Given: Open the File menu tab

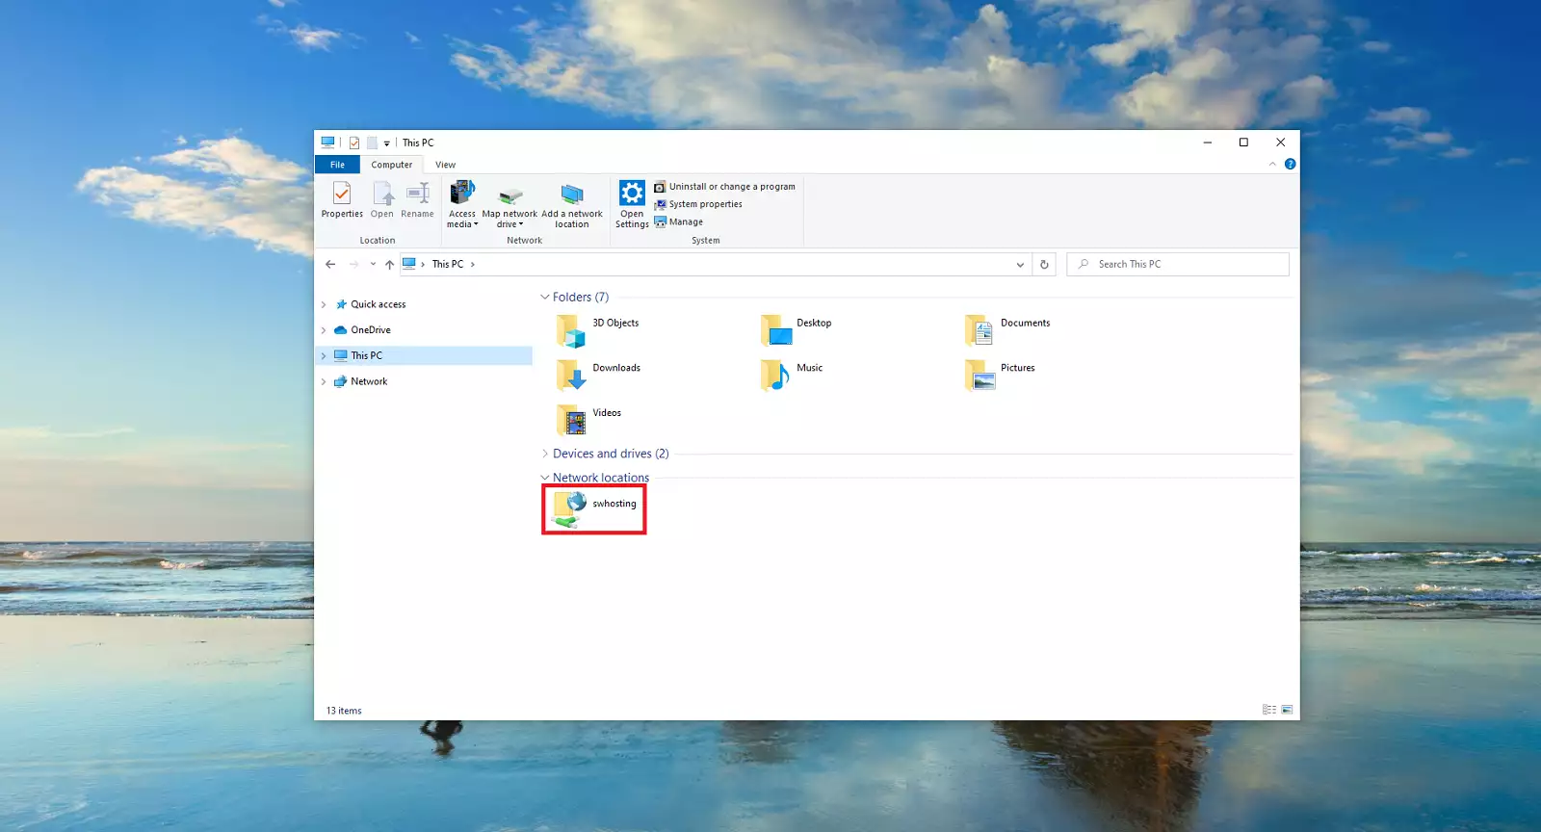Looking at the screenshot, I should click(x=337, y=165).
